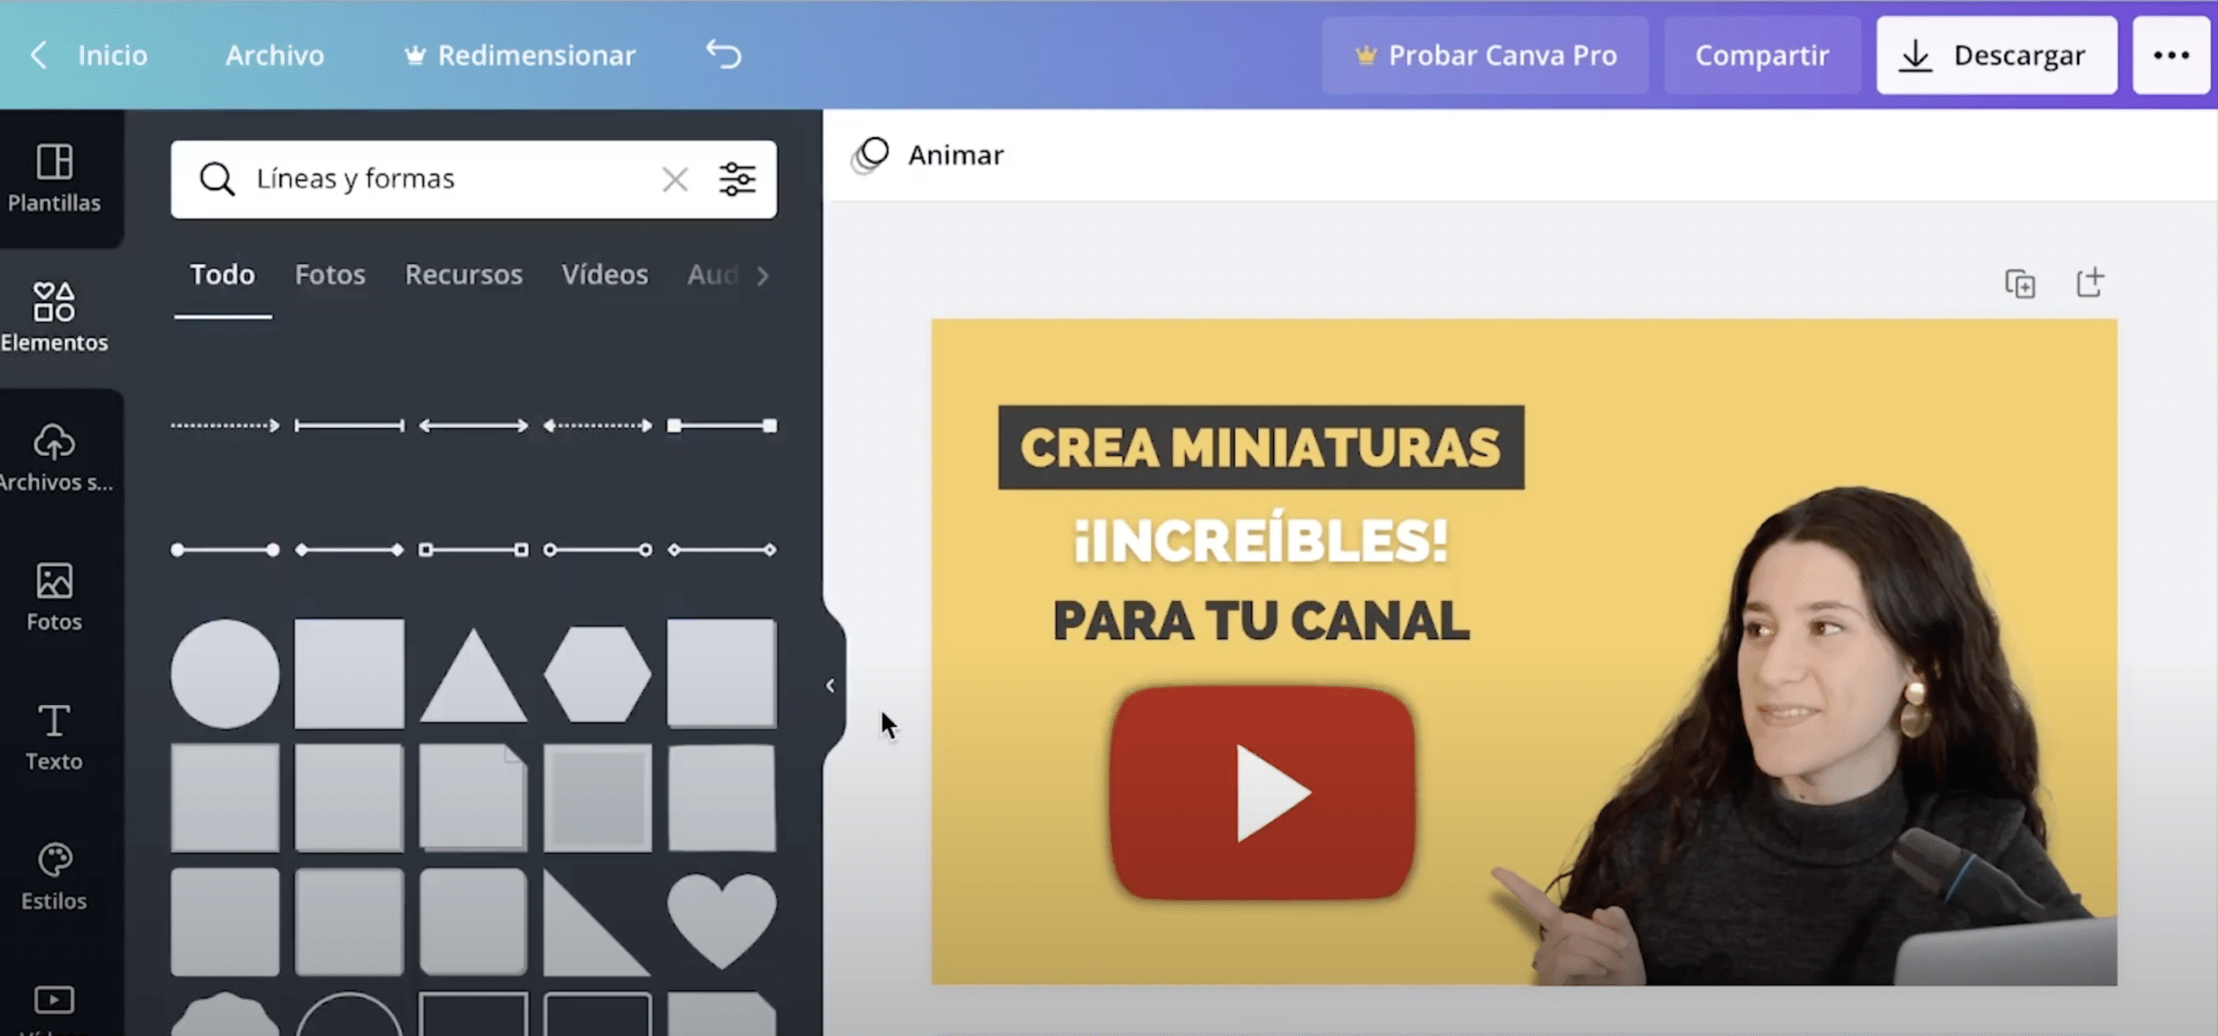Viewport: 2218px width, 1036px height.
Task: Add the folded-corner page shape
Action: (473, 797)
